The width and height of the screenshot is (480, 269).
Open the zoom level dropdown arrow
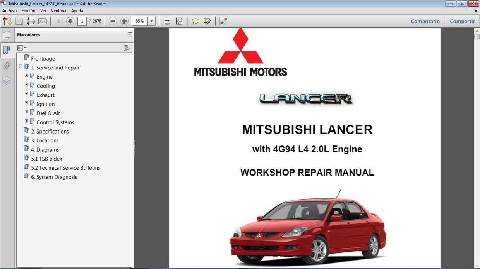(151, 21)
